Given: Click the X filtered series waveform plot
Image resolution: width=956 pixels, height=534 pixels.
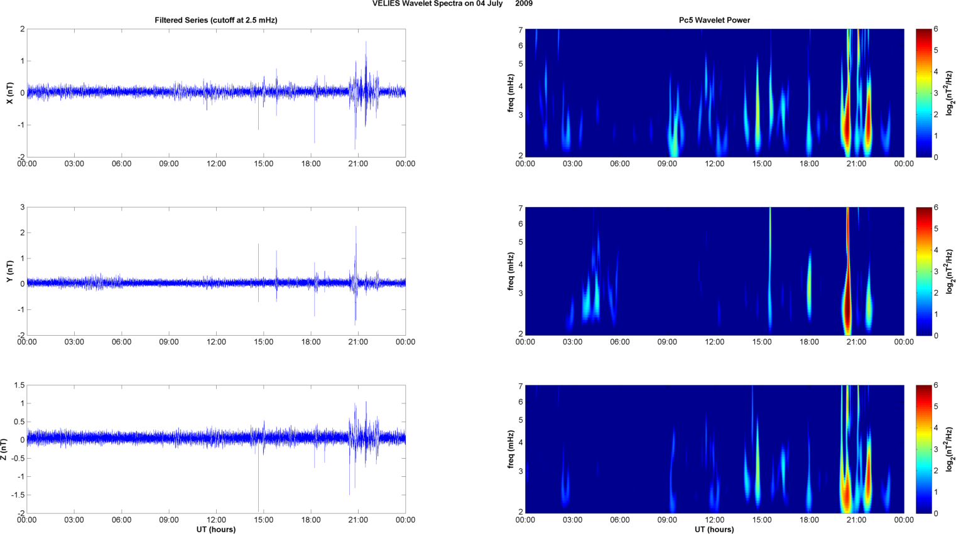Looking at the screenshot, I should coord(216,93).
